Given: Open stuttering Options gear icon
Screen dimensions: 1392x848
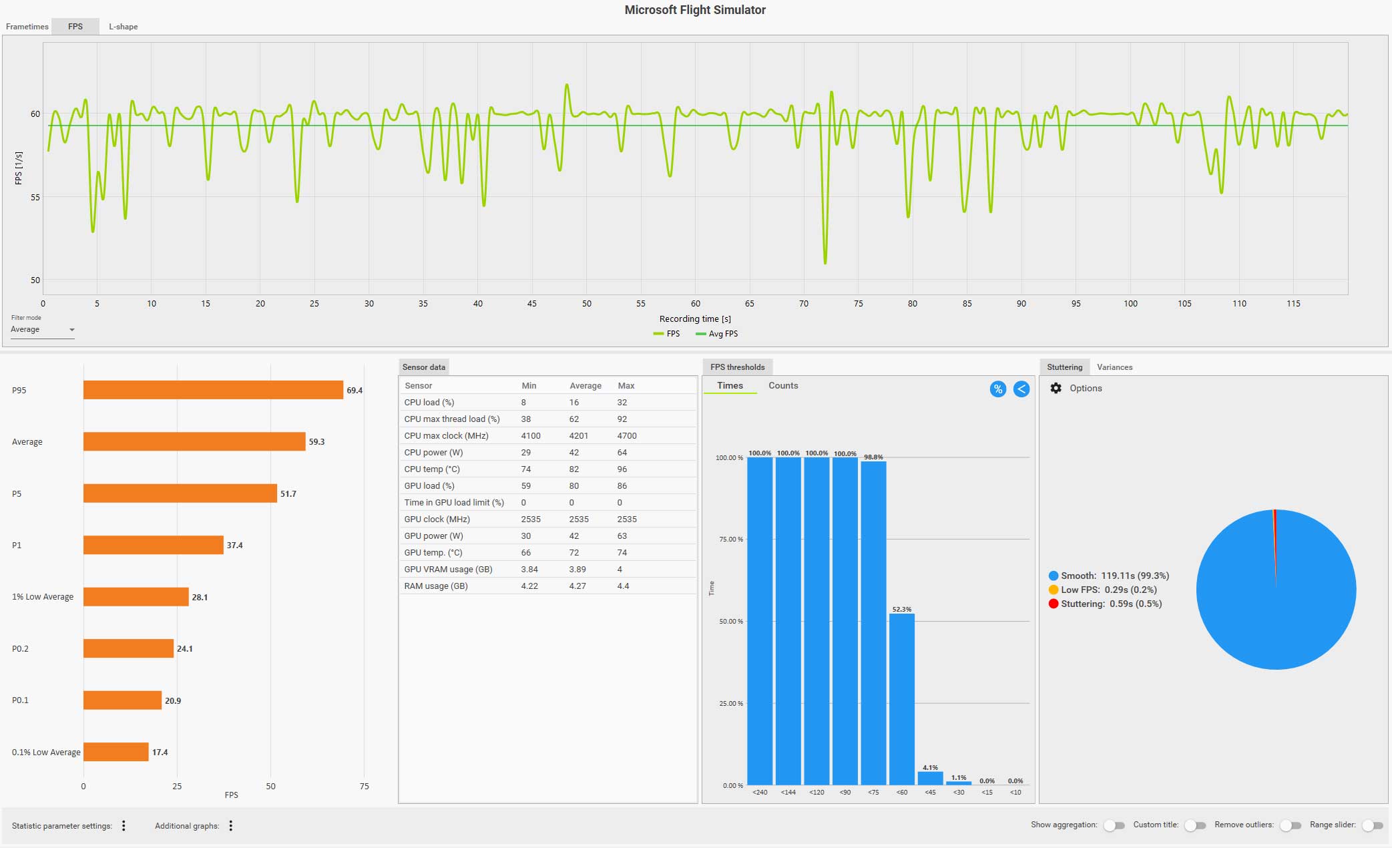Looking at the screenshot, I should point(1056,389).
